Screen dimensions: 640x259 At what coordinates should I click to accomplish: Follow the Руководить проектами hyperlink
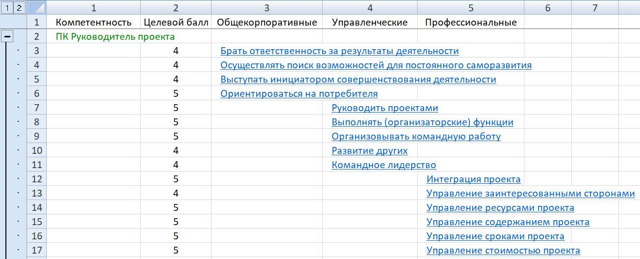385,108
